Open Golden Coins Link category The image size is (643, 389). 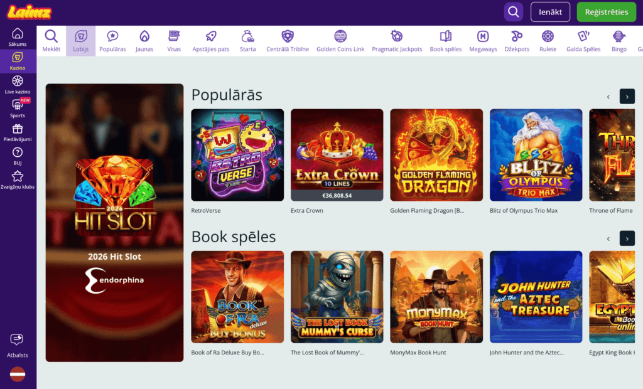pos(340,41)
